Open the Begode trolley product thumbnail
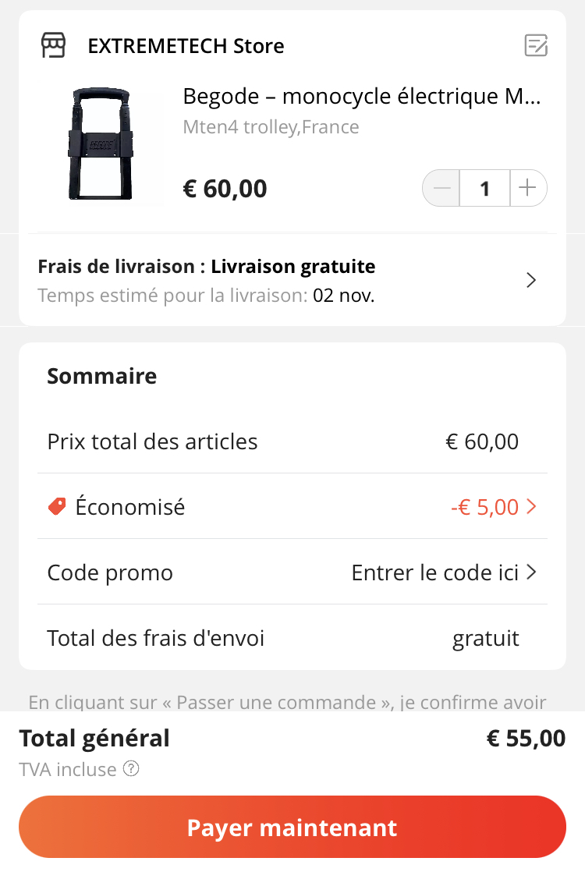The height and width of the screenshot is (872, 585). click(101, 144)
